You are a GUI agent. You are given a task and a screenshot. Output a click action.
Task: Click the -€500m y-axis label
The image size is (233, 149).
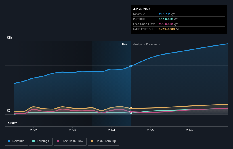point(12,123)
